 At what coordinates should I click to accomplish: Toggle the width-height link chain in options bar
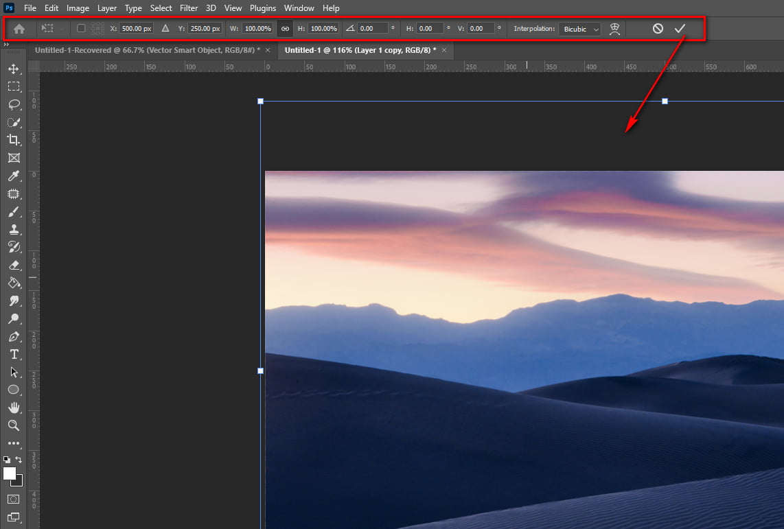pyautogui.click(x=285, y=29)
